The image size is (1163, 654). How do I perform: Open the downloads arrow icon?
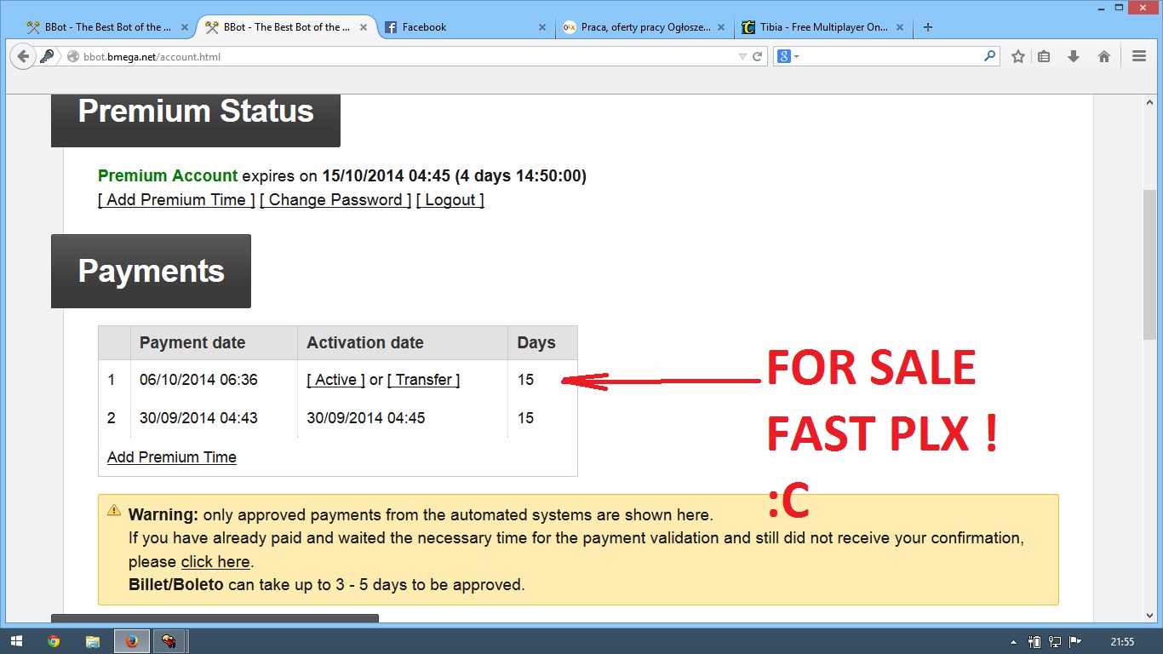[1074, 57]
